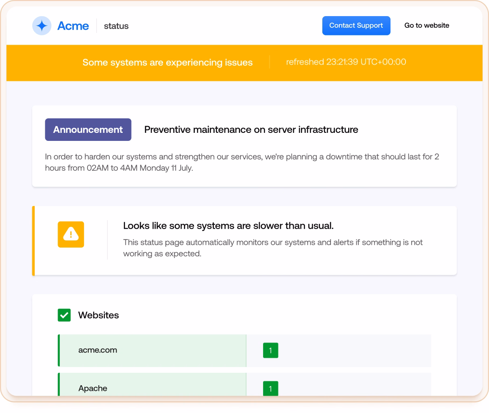Image resolution: width=489 pixels, height=413 pixels.
Task: Expand the Websites section heading
Action: pos(98,315)
